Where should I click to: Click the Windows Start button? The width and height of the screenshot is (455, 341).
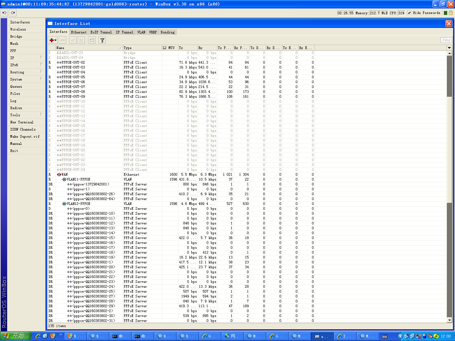tap(16, 336)
